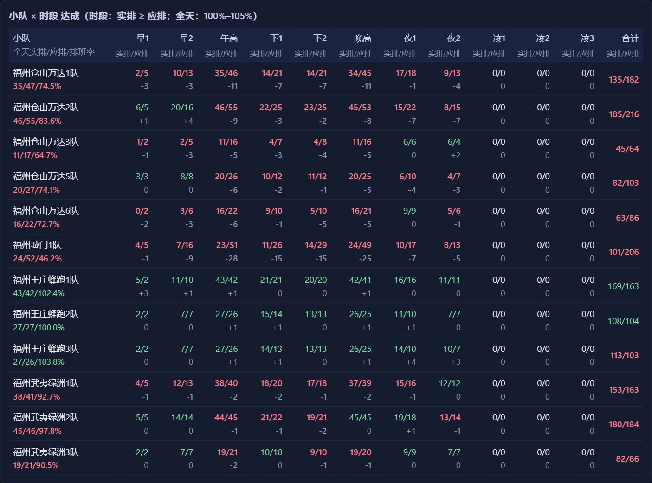Click 晚高 cell 37/39 for 武夷绿洲1队
This screenshot has width=652, height=483.
[360, 383]
